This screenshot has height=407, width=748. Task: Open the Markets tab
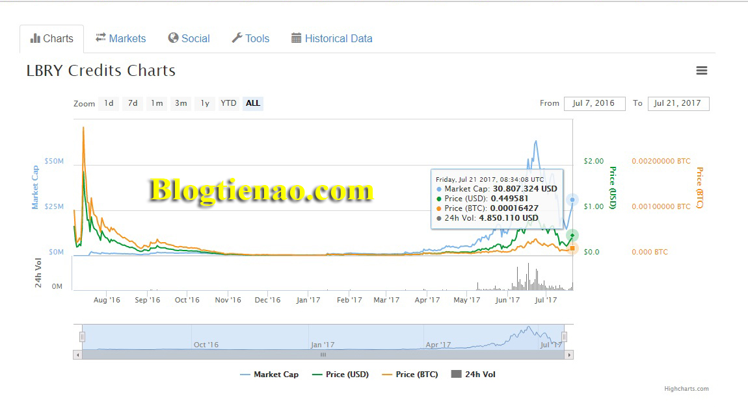(x=121, y=38)
